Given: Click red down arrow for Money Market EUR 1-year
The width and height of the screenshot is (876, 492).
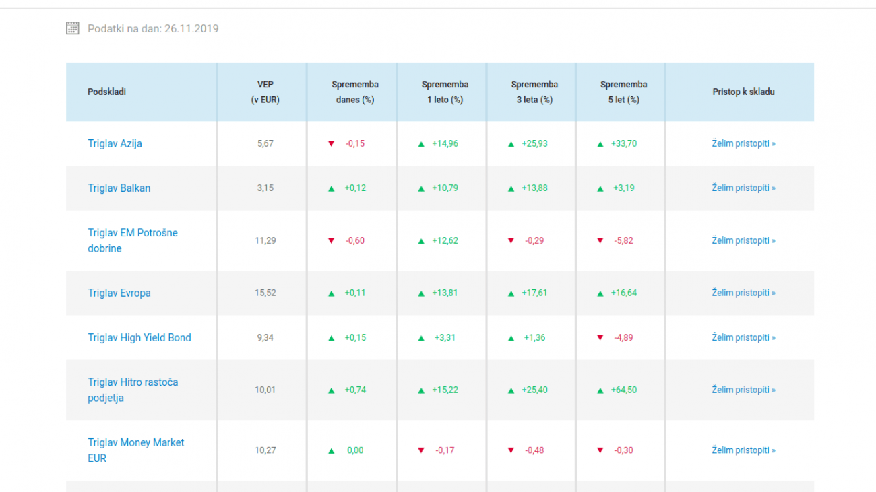Looking at the screenshot, I should pos(421,450).
